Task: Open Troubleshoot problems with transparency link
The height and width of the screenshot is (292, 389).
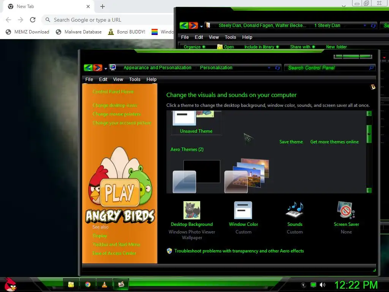Action: [239, 251]
